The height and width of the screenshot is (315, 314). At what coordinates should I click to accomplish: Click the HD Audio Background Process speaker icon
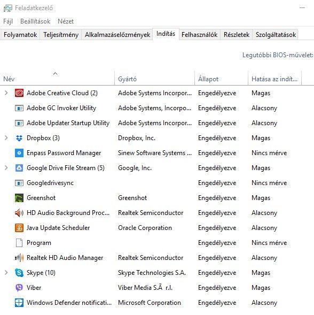pyautogui.click(x=19, y=213)
